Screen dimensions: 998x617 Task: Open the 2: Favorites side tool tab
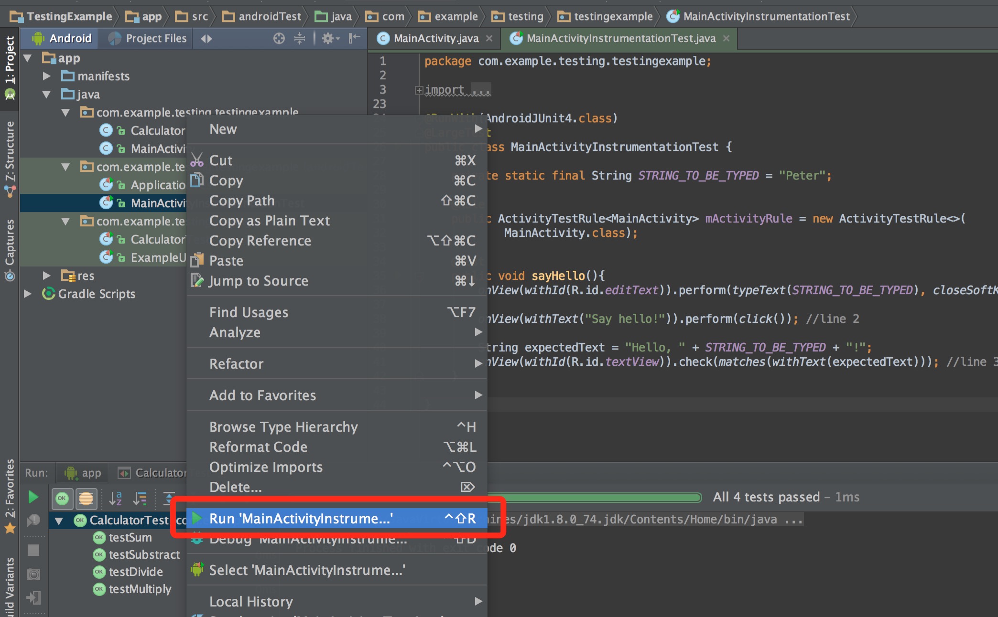pos(10,497)
